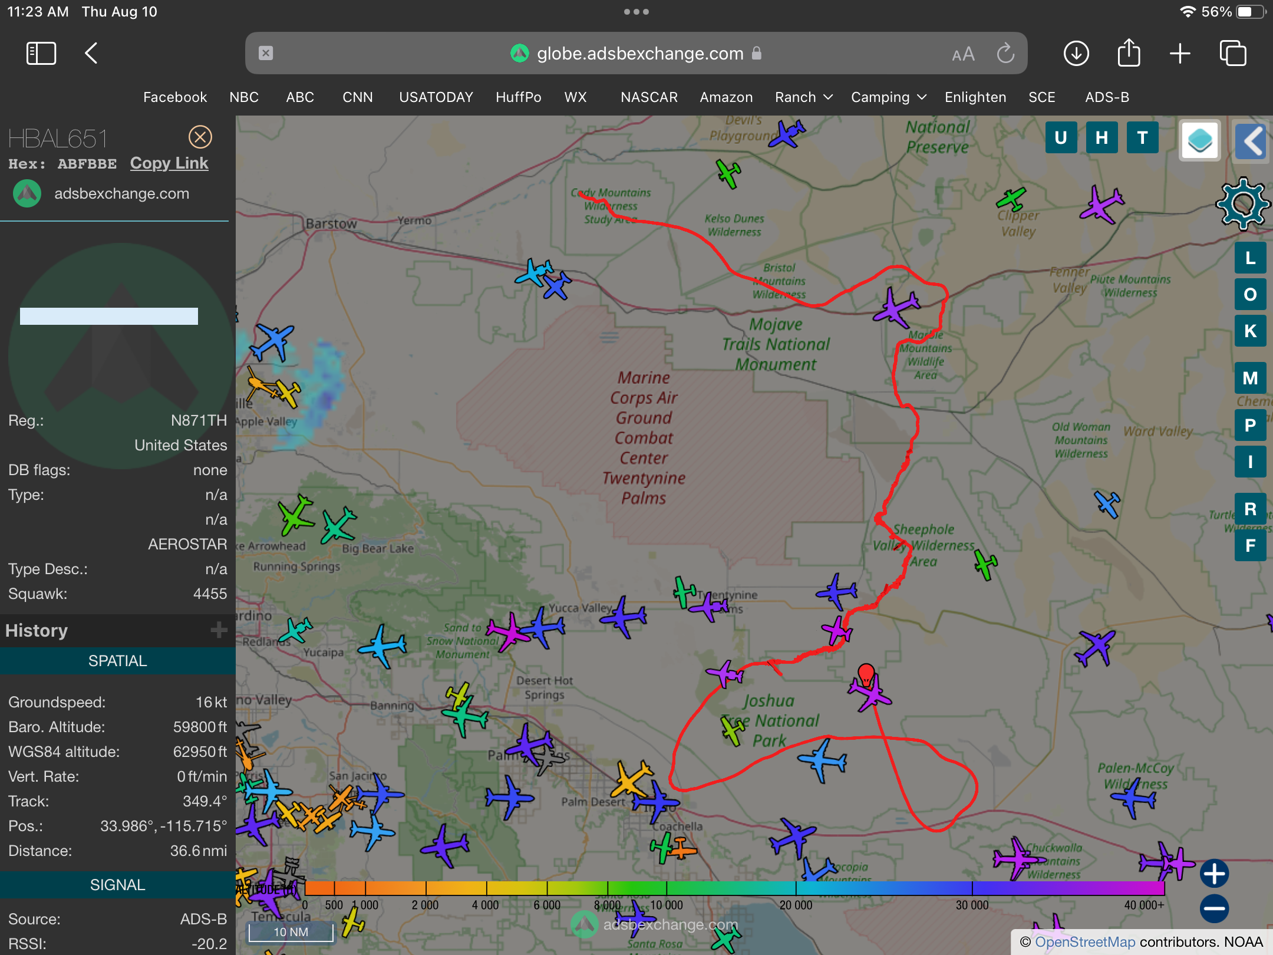
Task: Zoom in on the map
Action: pyautogui.click(x=1214, y=874)
